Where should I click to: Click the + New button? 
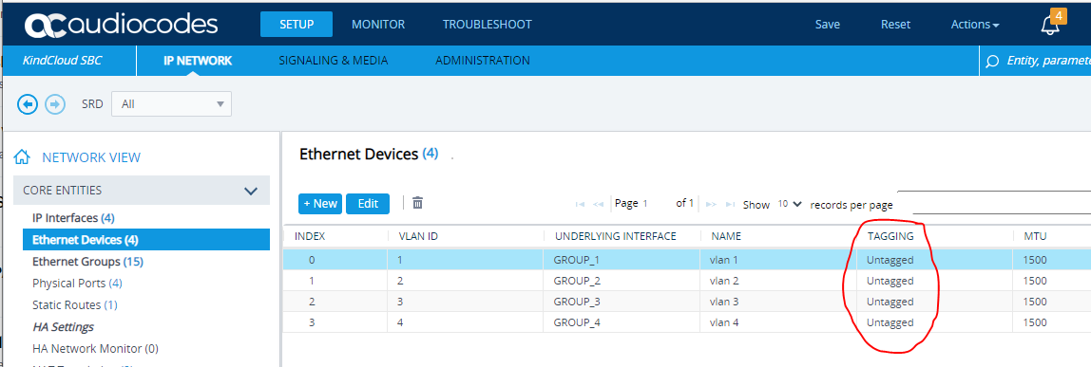pos(321,204)
